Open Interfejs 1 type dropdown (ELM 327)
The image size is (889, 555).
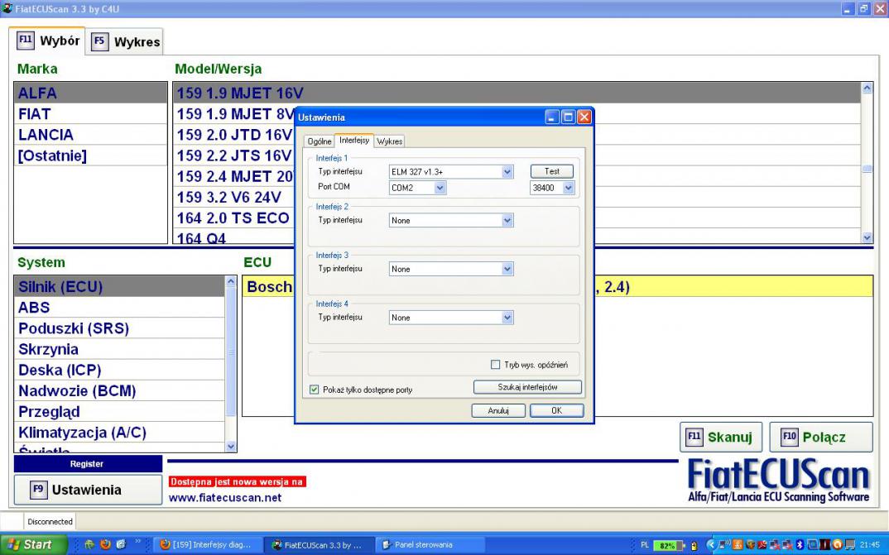pyautogui.click(x=507, y=171)
